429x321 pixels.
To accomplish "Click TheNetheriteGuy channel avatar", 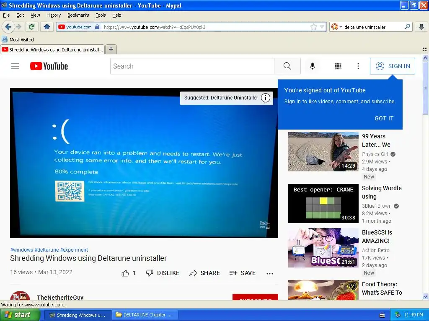I will (x=20, y=296).
